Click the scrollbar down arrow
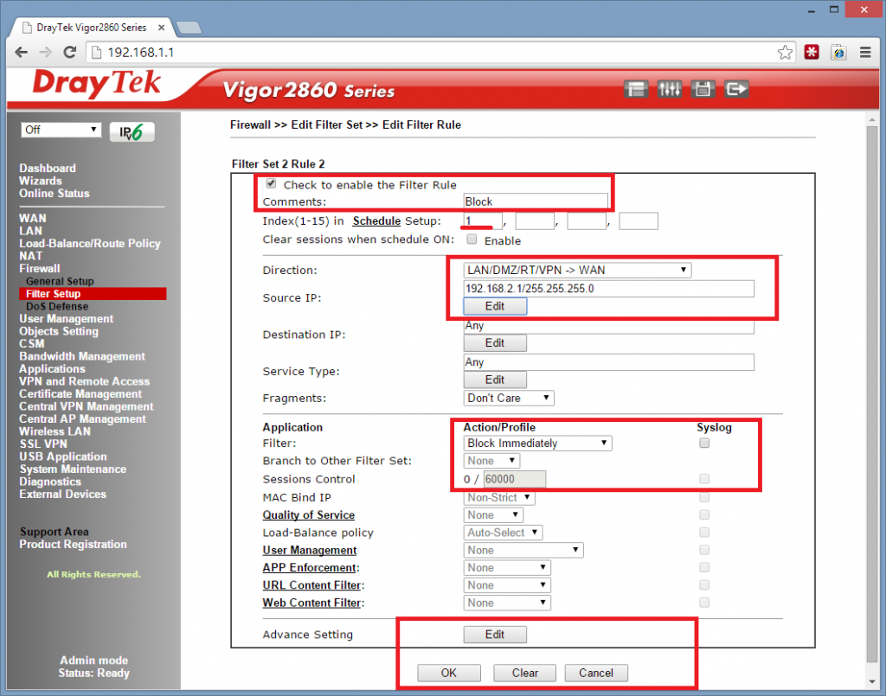 click(x=872, y=682)
